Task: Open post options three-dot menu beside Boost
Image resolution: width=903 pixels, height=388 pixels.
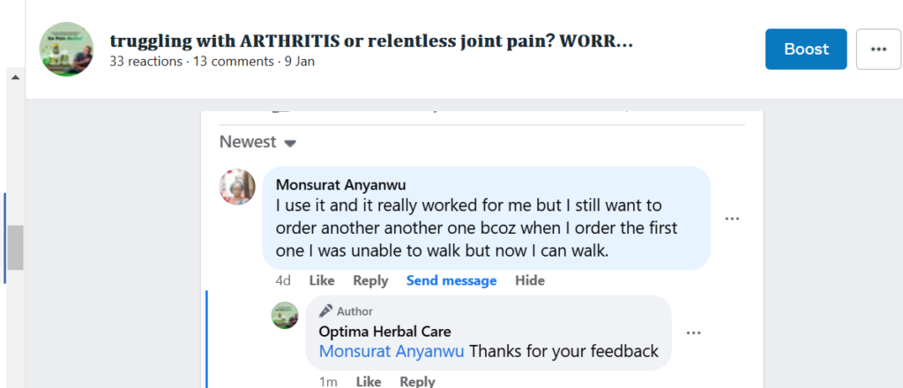Action: tap(878, 49)
